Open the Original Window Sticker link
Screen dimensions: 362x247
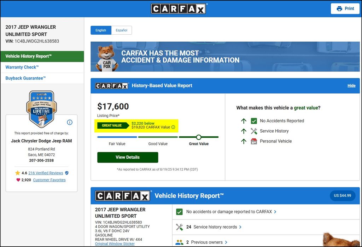[115, 244]
